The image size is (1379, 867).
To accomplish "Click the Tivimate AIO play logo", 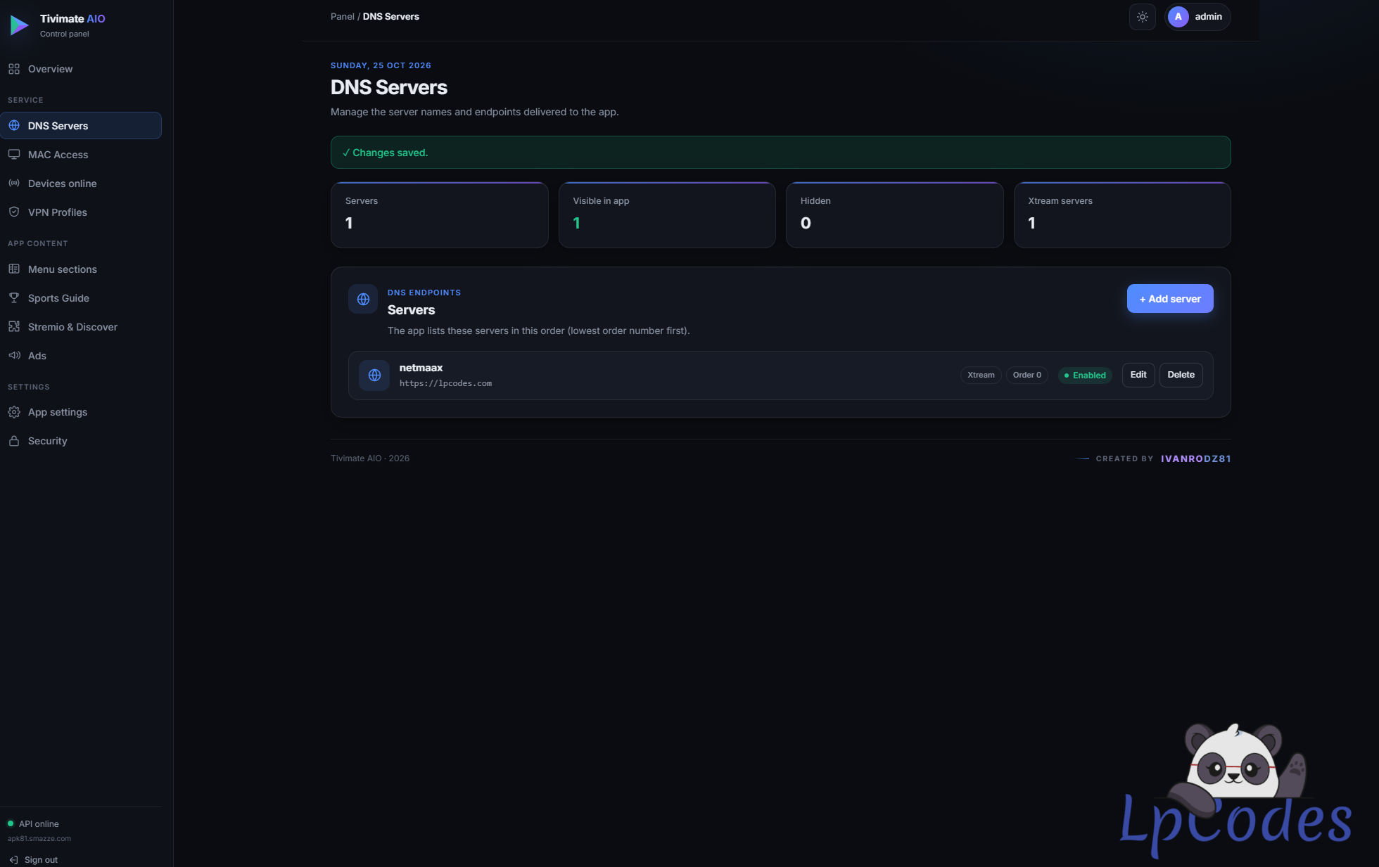I will [19, 25].
